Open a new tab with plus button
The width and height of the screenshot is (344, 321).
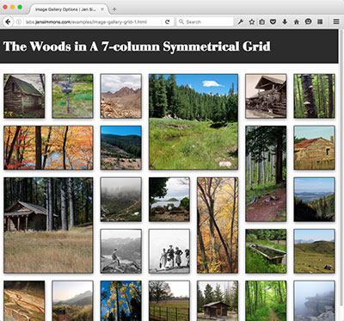click(x=114, y=9)
